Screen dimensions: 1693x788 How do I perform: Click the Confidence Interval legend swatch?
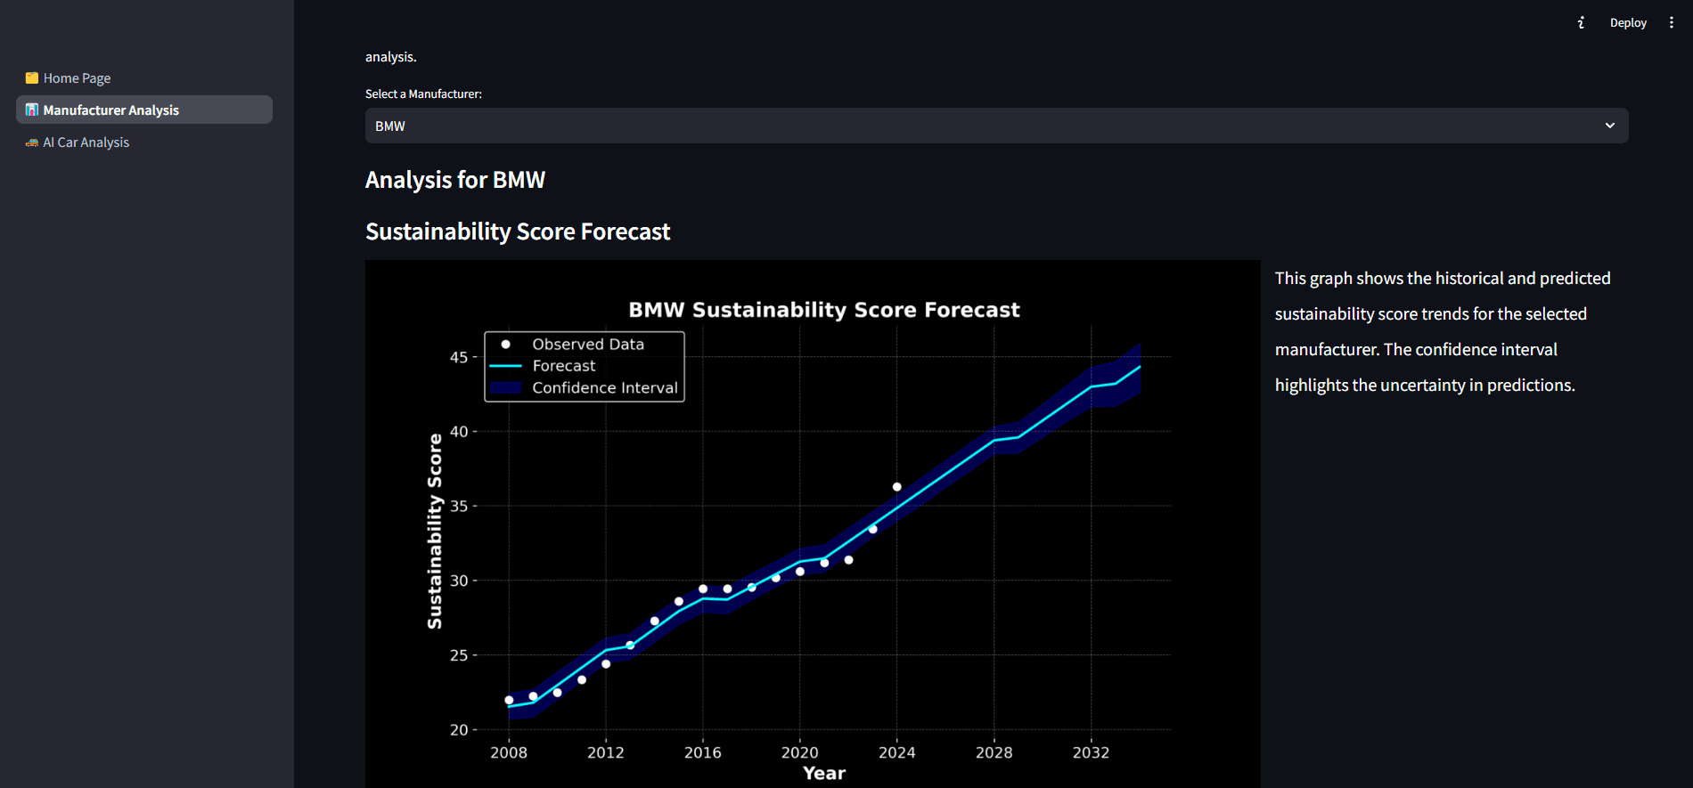(505, 388)
